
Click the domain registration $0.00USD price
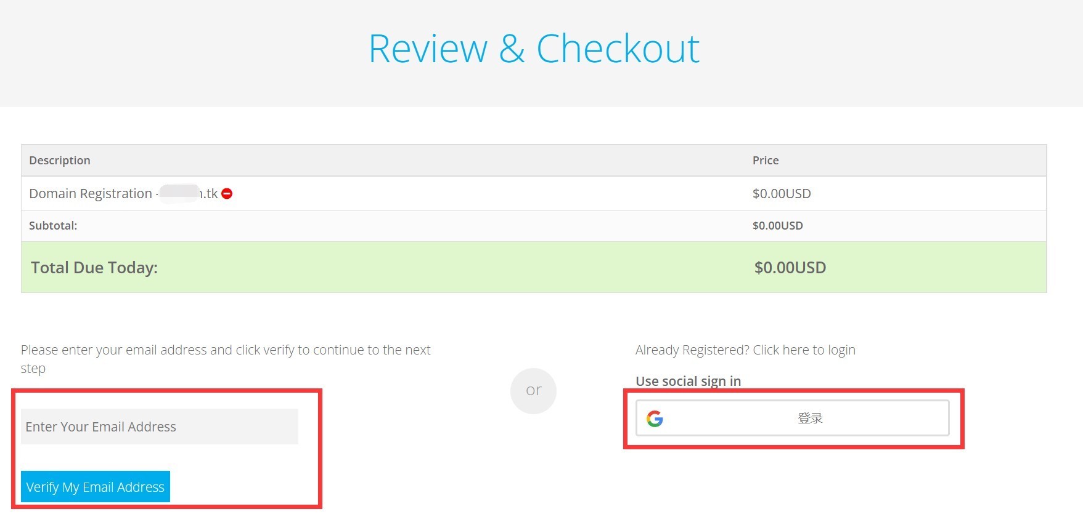782,193
